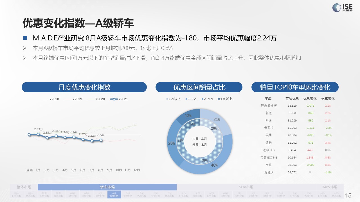
Task: Go to the MPV市场 navigation tab
Action: point(330,187)
